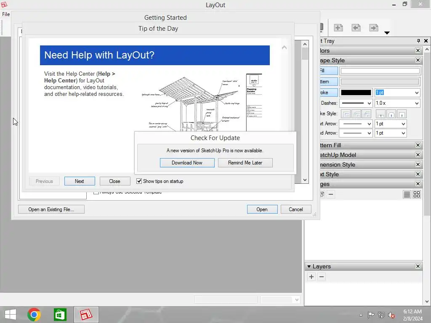Close the Layers panel
This screenshot has width=431, height=323.
point(418,266)
